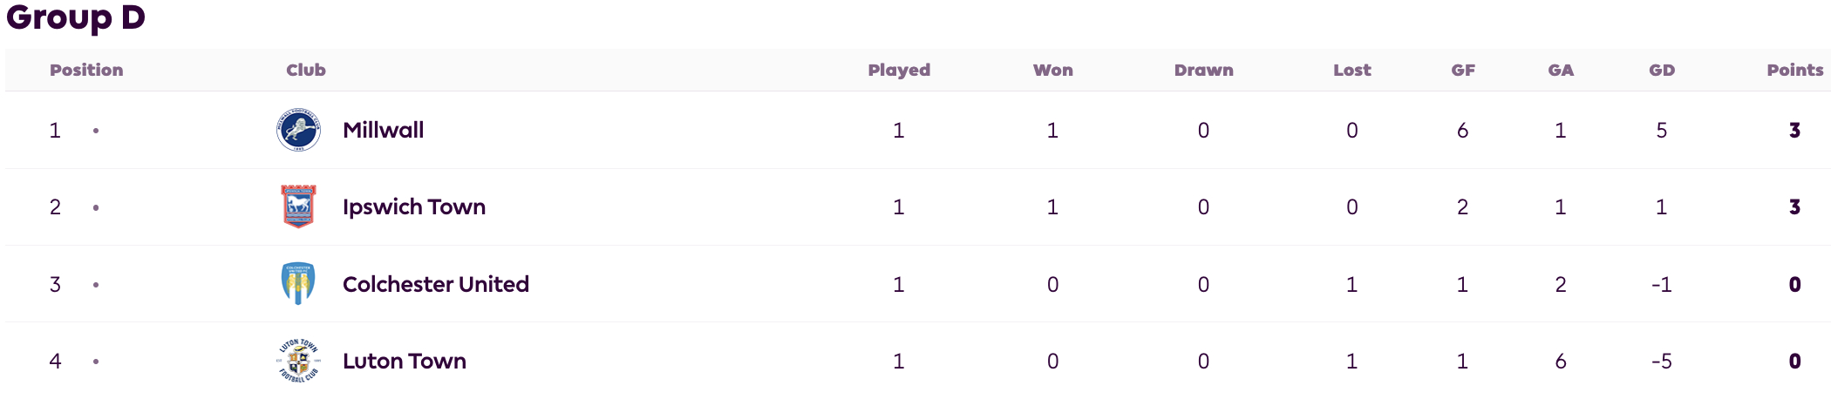Click the GD column header
This screenshot has width=1831, height=399.
(x=1662, y=70)
